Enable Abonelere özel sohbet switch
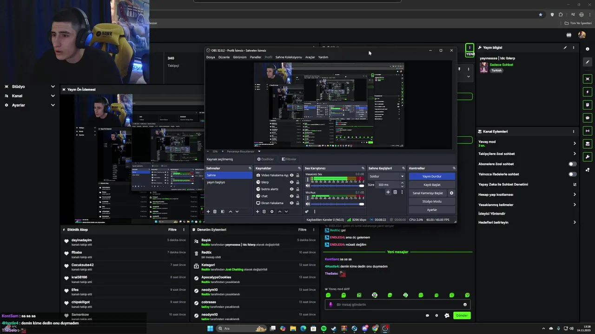595x334 pixels. click(573, 164)
